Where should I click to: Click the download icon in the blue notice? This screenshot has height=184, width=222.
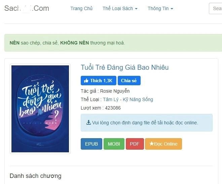[89, 123]
